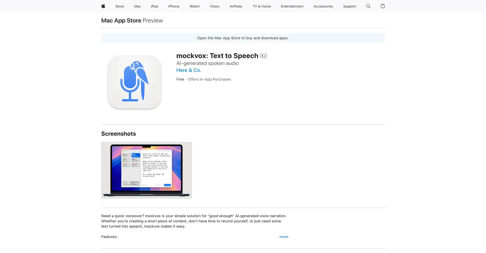Open the Vision navigation item
Viewport: 486px width, 253px height.
point(214,6)
